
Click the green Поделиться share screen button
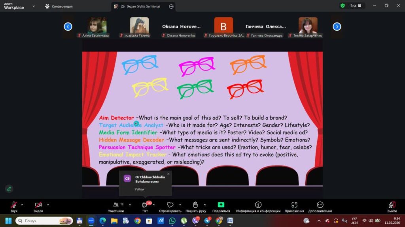[221, 205]
